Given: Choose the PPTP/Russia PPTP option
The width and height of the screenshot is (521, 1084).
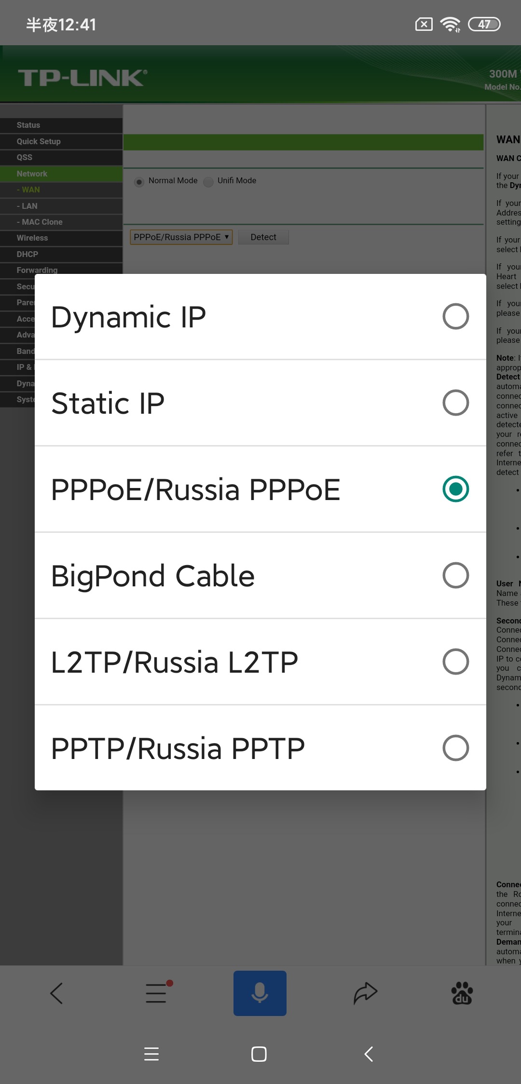Looking at the screenshot, I should point(260,748).
